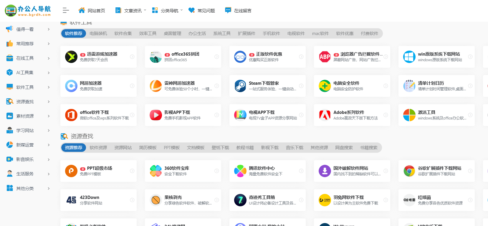
Task: Click the 奇迹秀工具箱 icon
Action: click(x=240, y=200)
